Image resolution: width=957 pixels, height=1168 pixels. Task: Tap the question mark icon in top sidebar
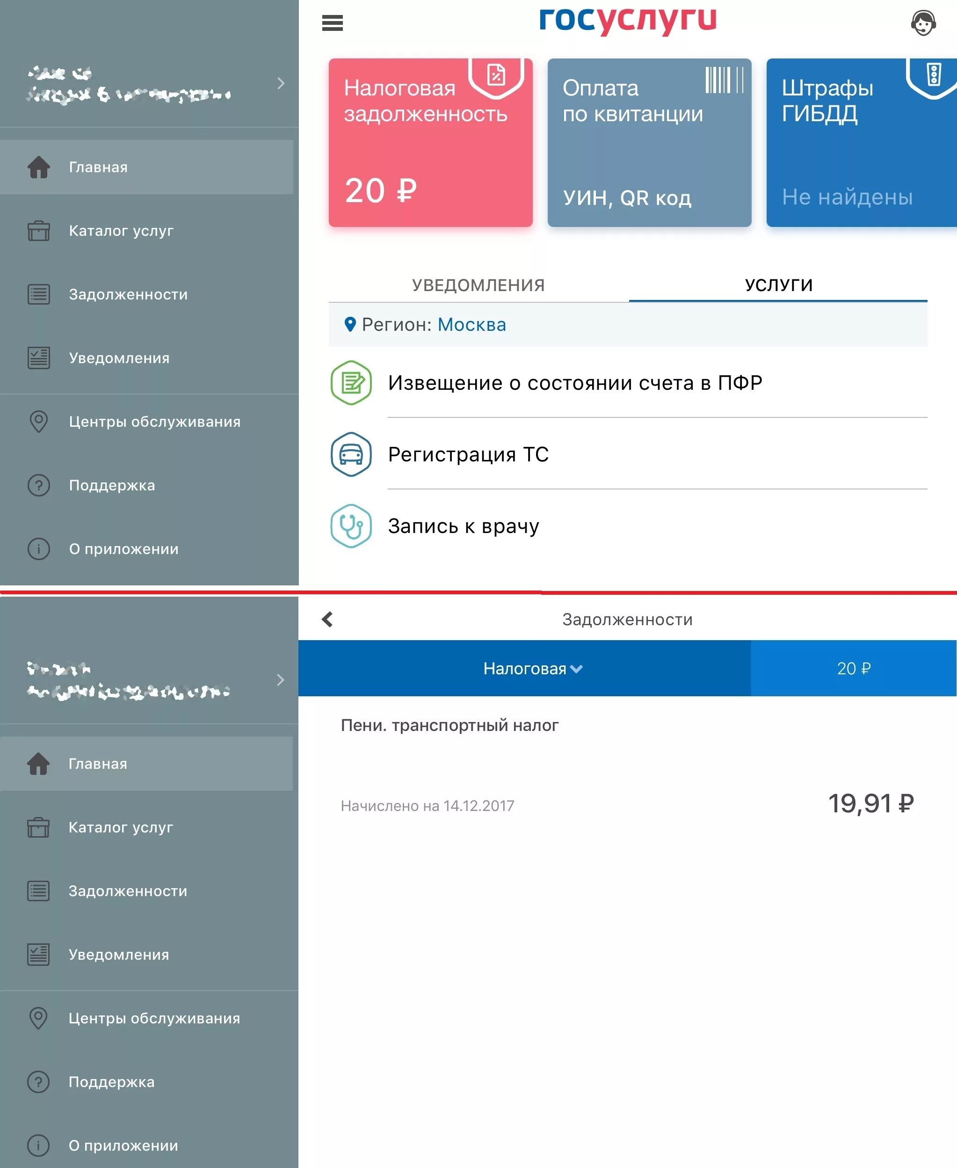[38, 485]
